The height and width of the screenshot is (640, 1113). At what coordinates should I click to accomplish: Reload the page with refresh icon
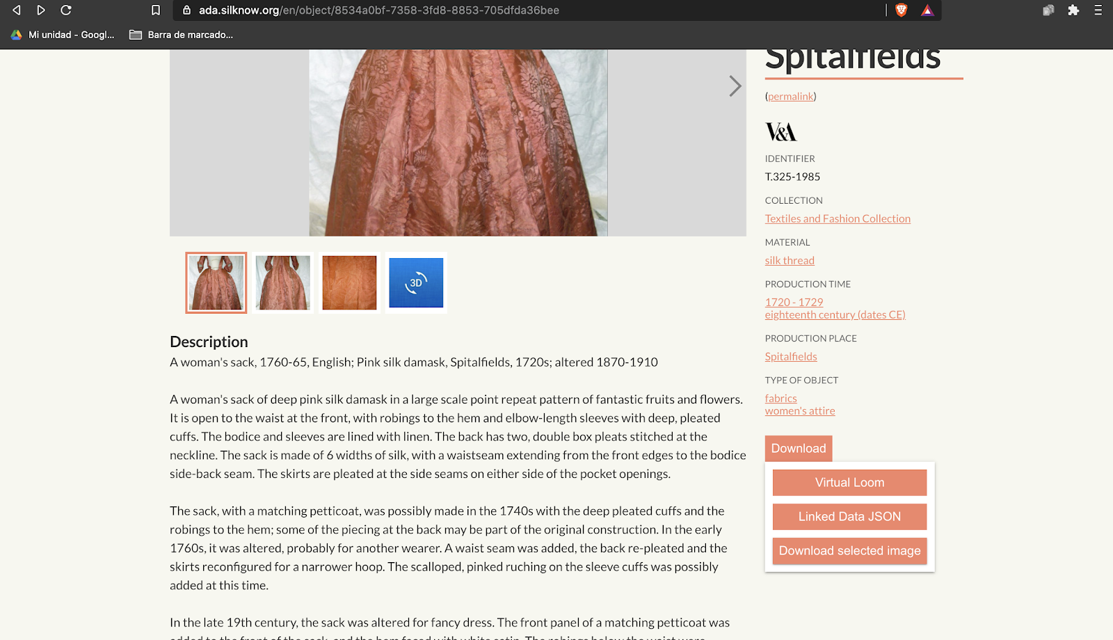pyautogui.click(x=66, y=10)
